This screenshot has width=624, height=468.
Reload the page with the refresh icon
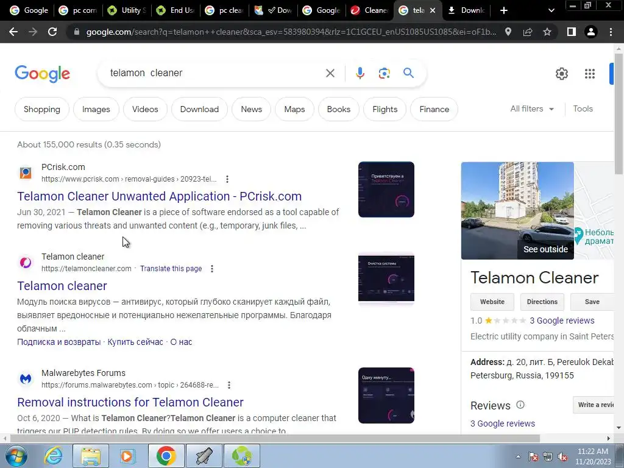[x=52, y=32]
